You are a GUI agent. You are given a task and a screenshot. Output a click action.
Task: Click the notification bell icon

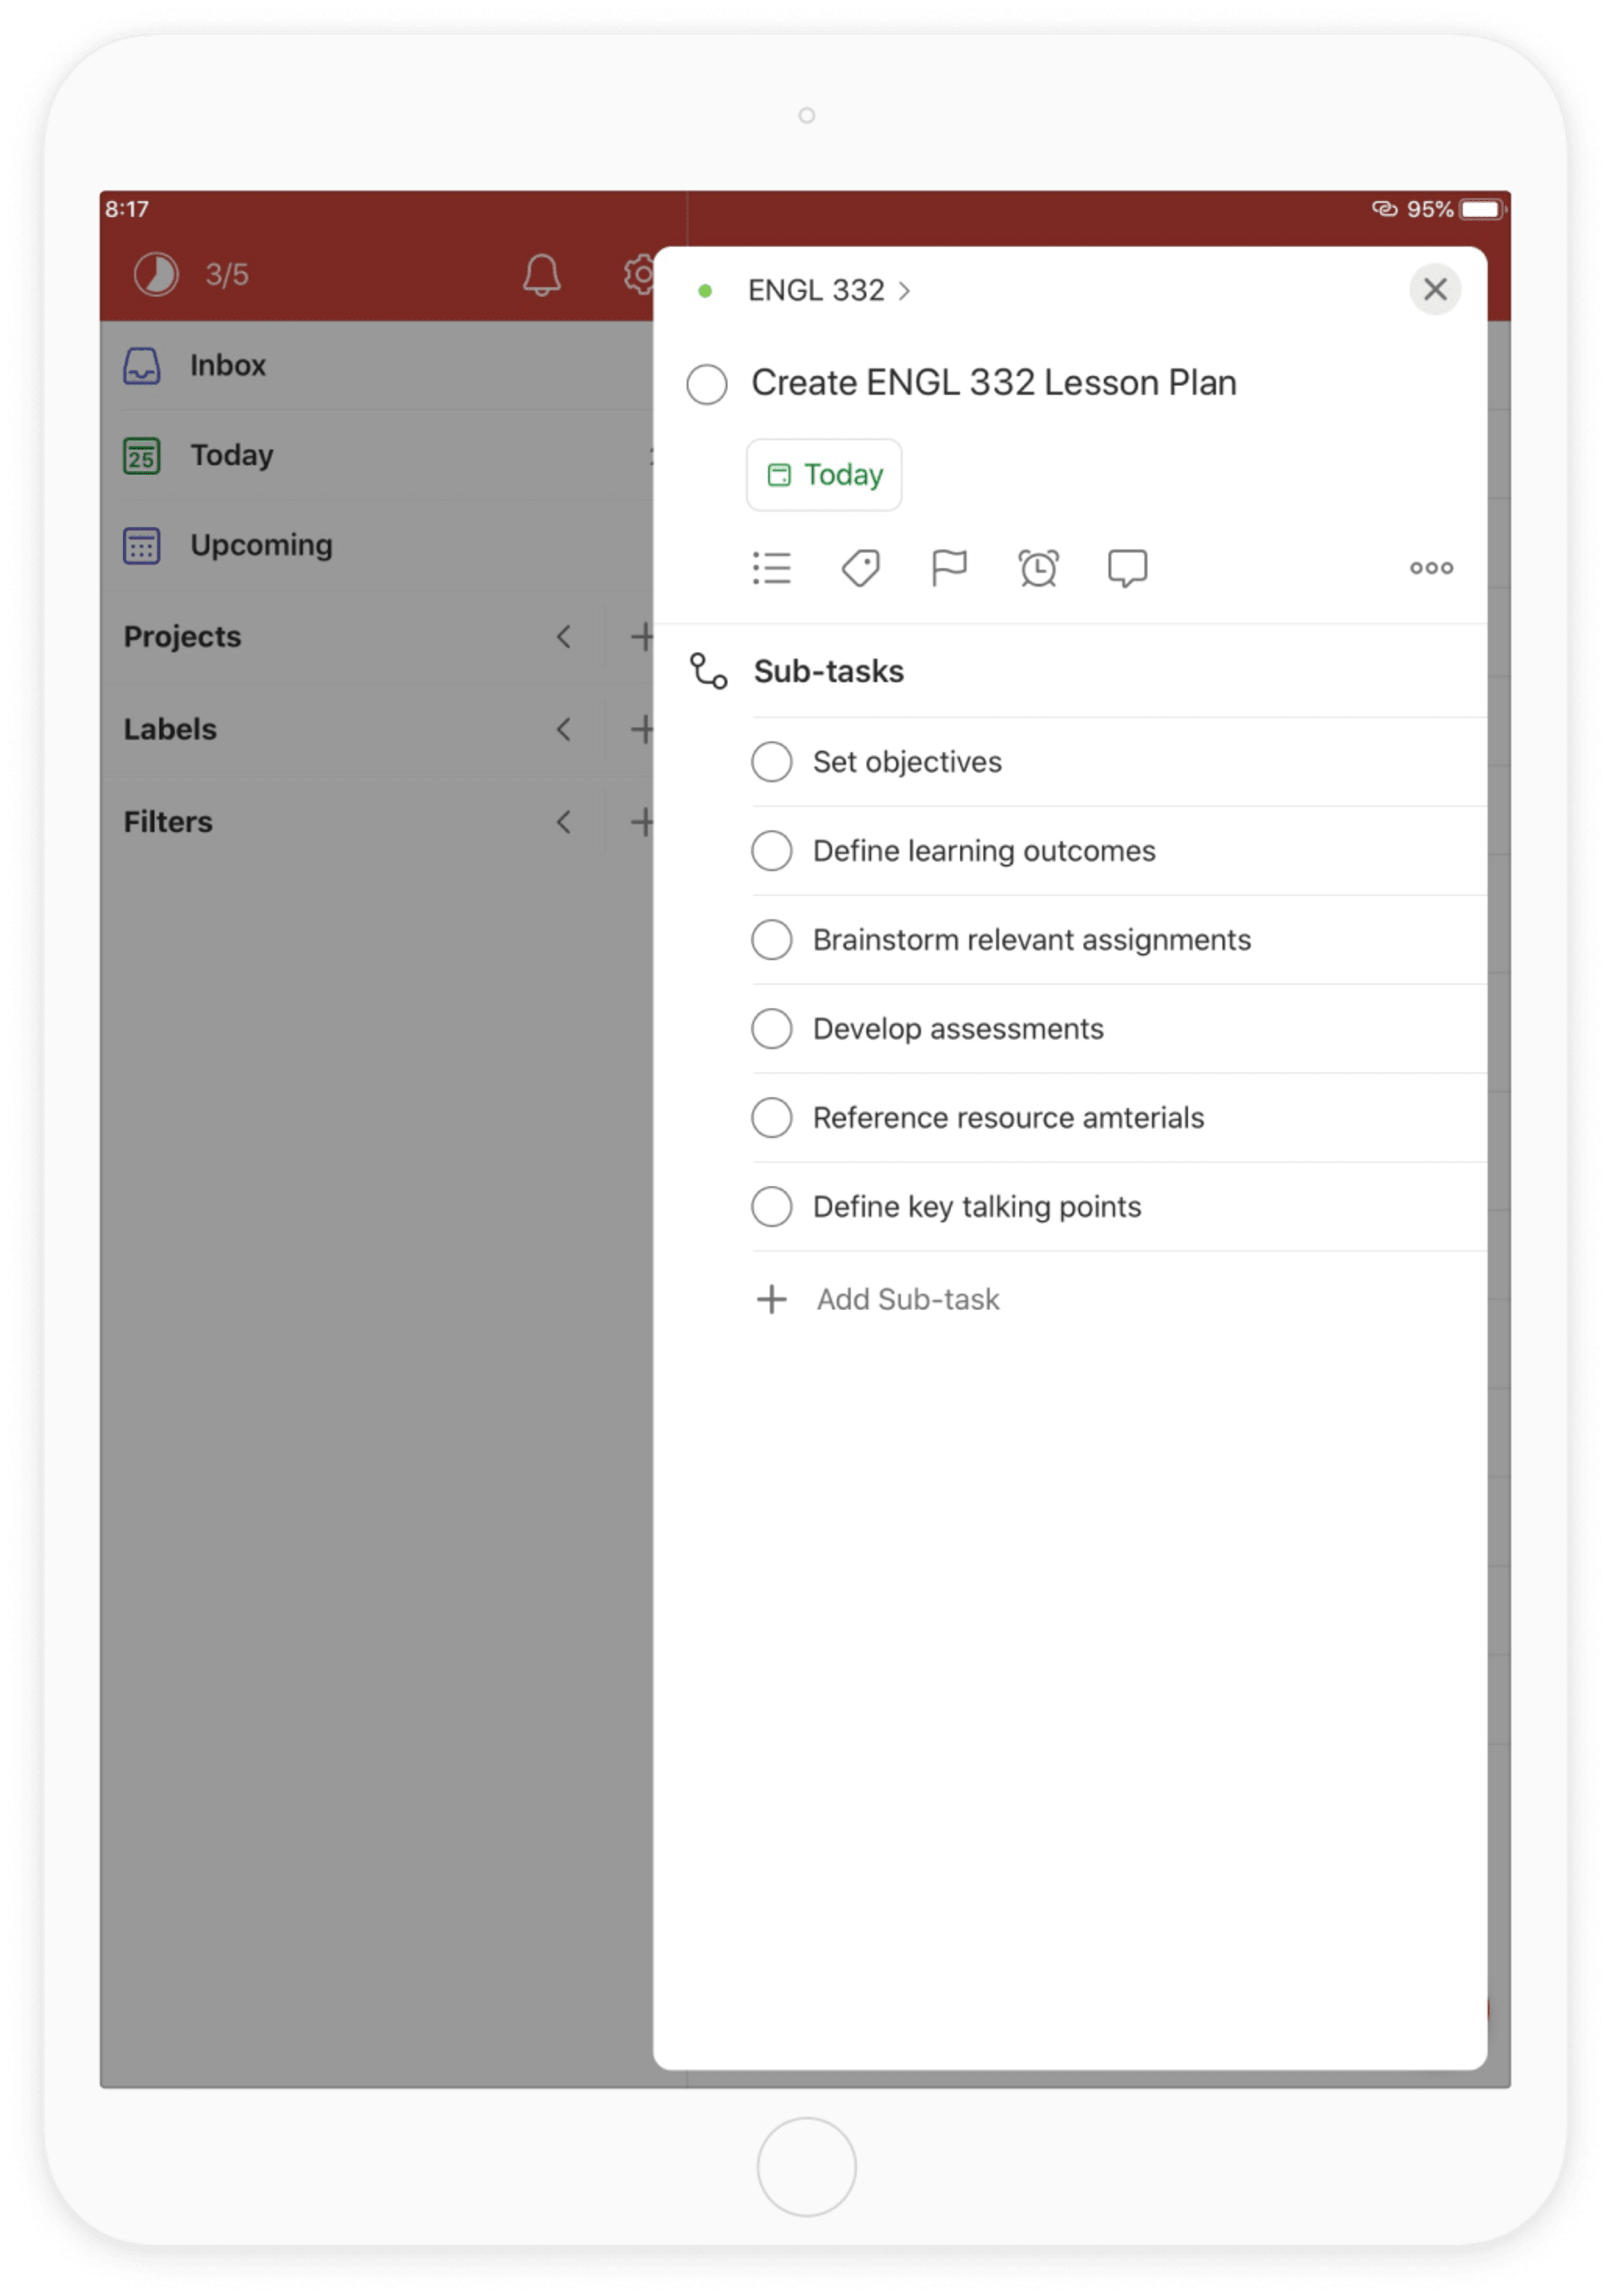pos(542,278)
